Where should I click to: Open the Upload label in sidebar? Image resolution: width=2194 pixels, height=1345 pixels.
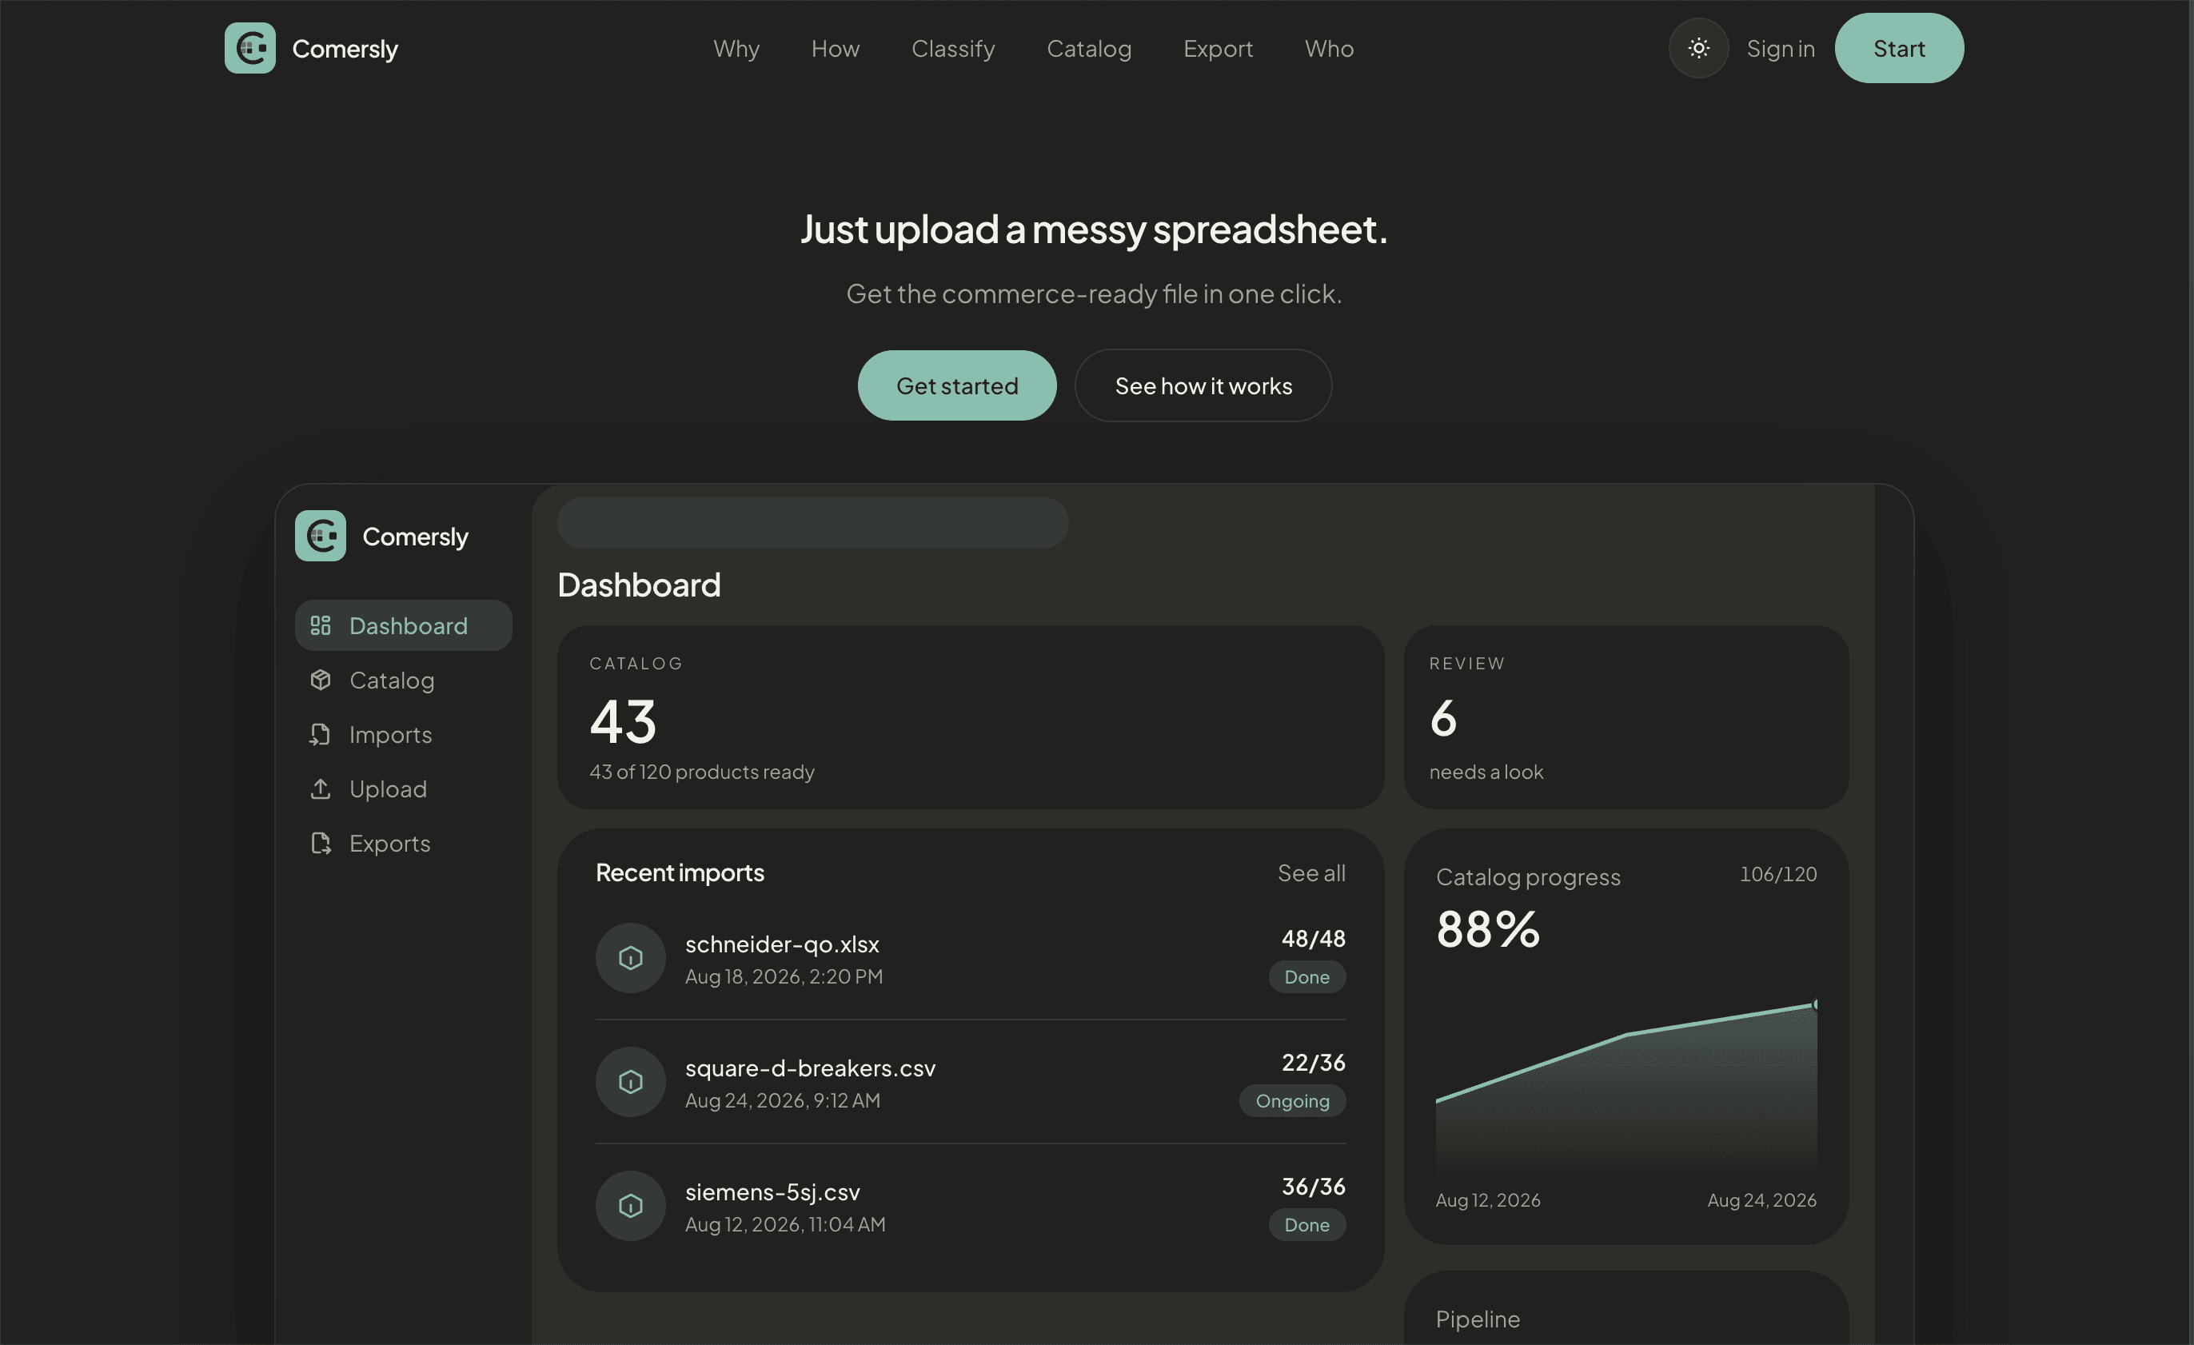click(387, 788)
